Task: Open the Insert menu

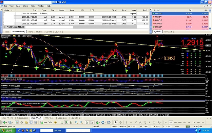Action: click(x=18, y=6)
